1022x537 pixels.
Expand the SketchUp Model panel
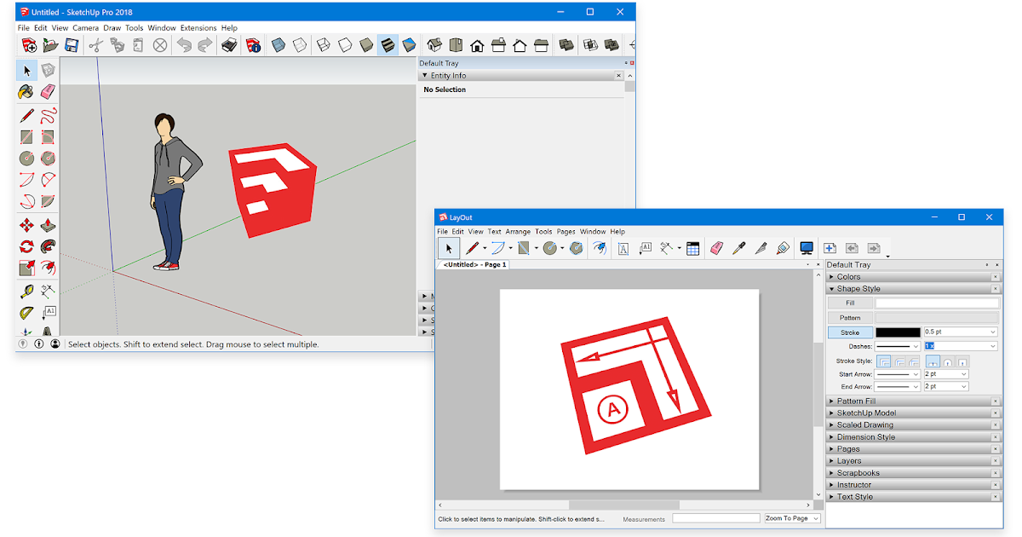pyautogui.click(x=831, y=413)
